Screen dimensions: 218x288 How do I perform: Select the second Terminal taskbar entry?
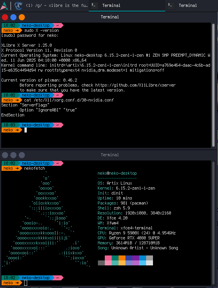(192, 5)
